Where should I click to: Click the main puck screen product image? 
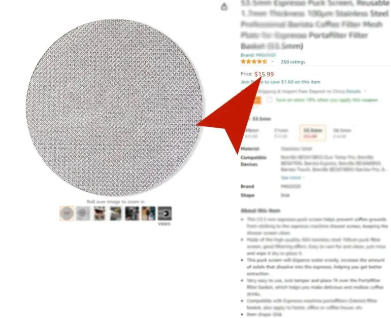[x=114, y=108]
